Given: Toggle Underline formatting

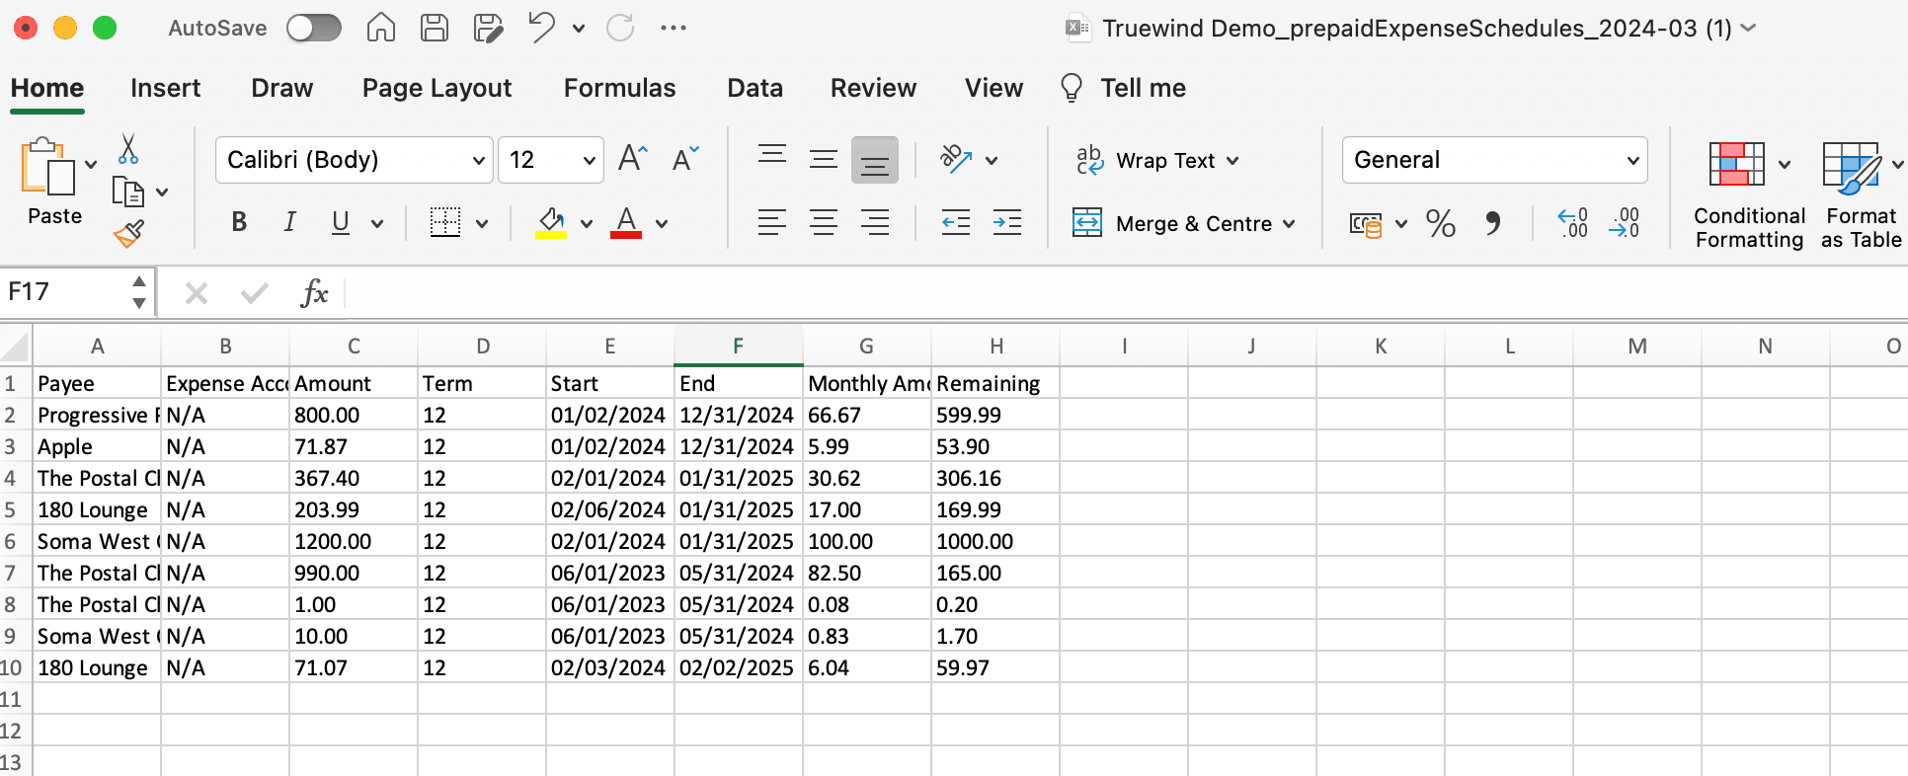Looking at the screenshot, I should point(341,222).
